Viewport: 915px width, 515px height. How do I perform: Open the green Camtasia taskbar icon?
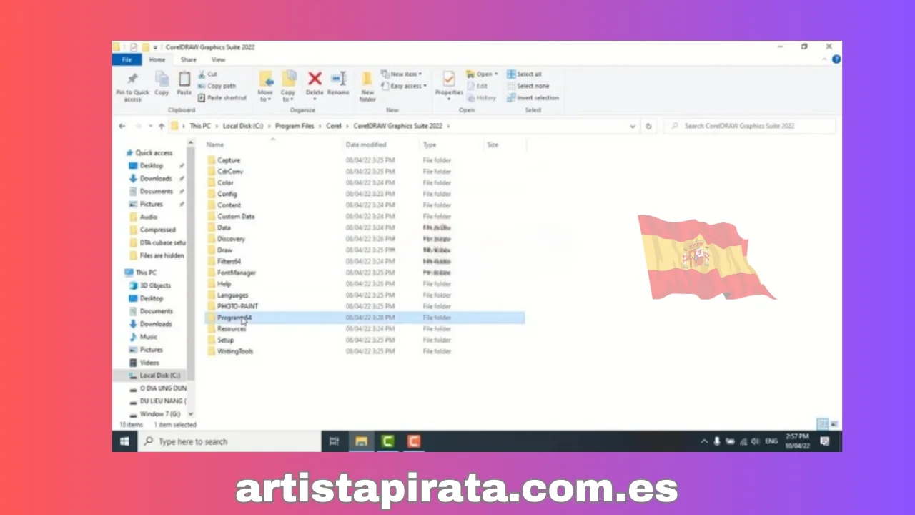(x=387, y=441)
